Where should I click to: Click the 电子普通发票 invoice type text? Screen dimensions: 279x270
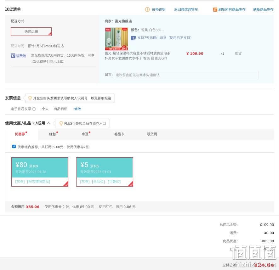coord(21,109)
